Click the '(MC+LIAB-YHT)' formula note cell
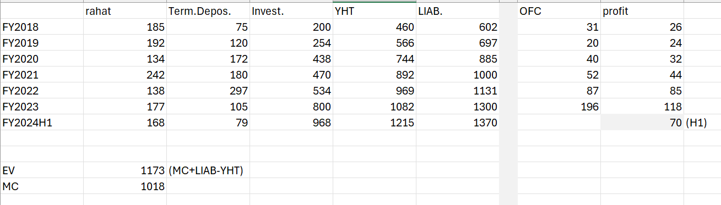This screenshot has width=721, height=205. [x=208, y=170]
